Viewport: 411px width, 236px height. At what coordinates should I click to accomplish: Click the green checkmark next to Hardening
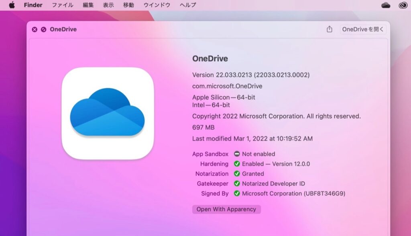(x=237, y=164)
